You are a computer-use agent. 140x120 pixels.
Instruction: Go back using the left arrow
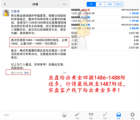coord(5,4)
